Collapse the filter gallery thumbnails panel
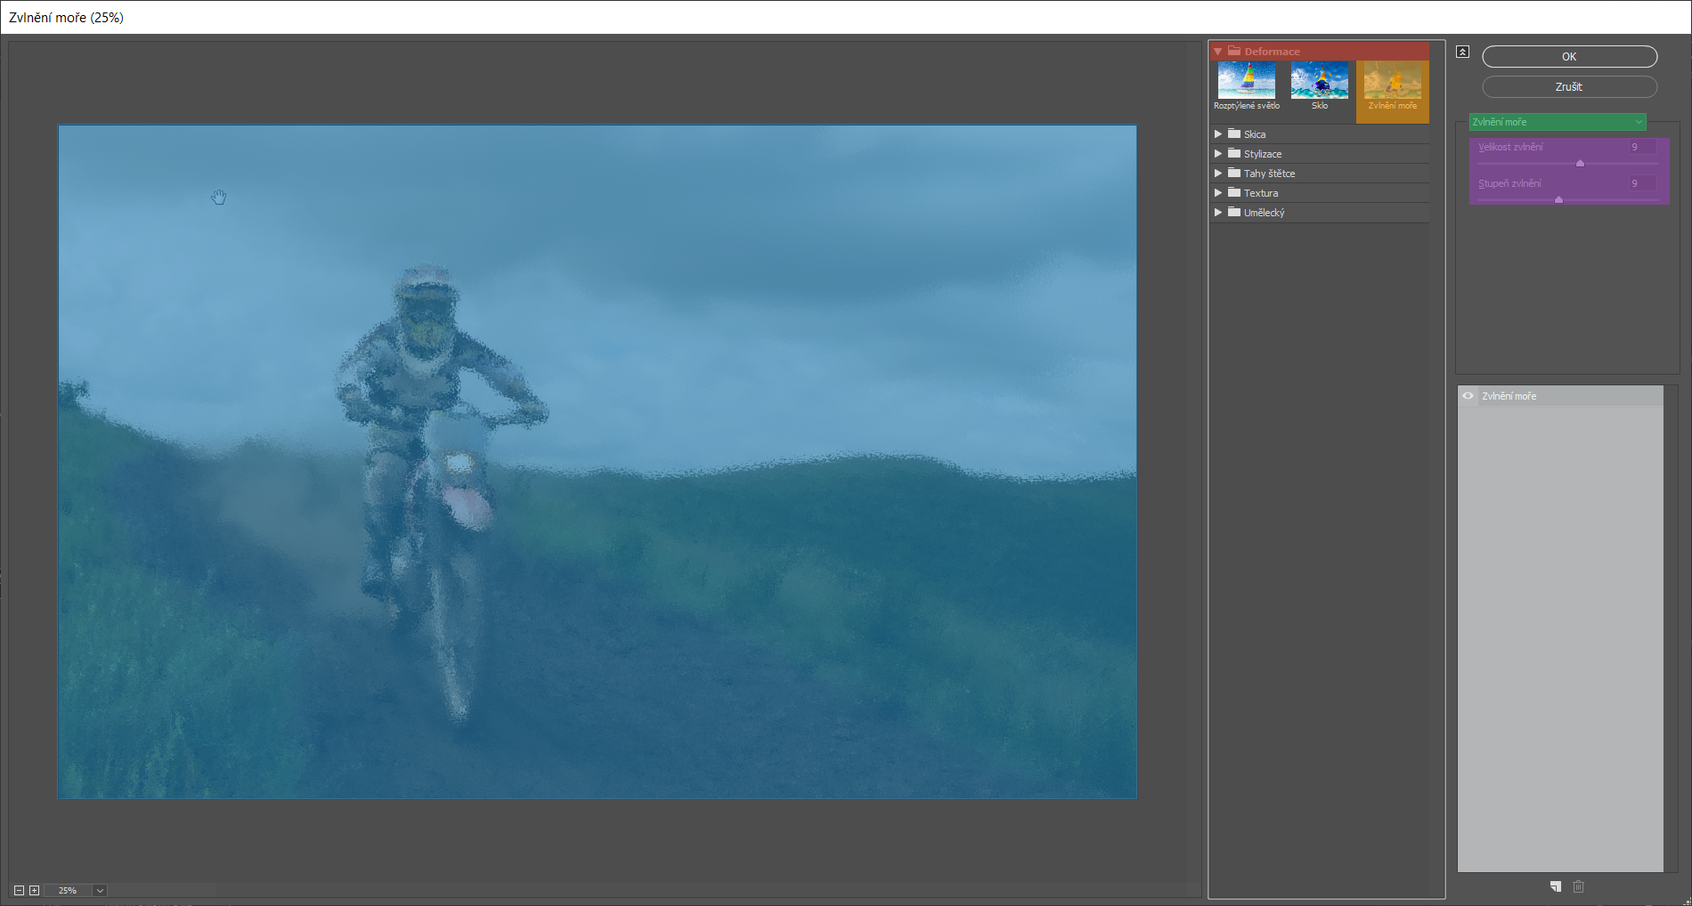Screen dimensions: 1692x906 pos(1462,52)
